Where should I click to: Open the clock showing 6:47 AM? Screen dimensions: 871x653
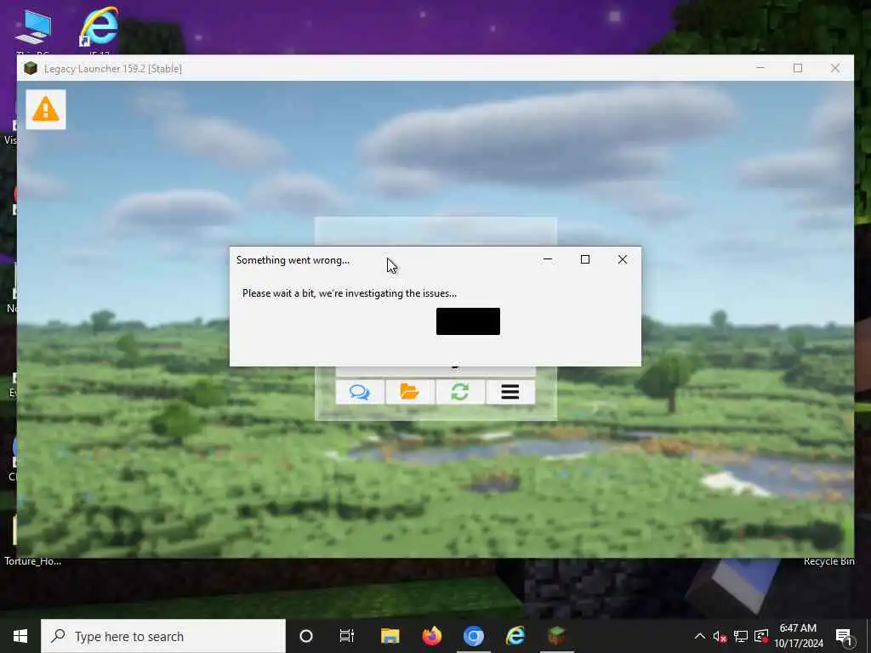coord(798,636)
